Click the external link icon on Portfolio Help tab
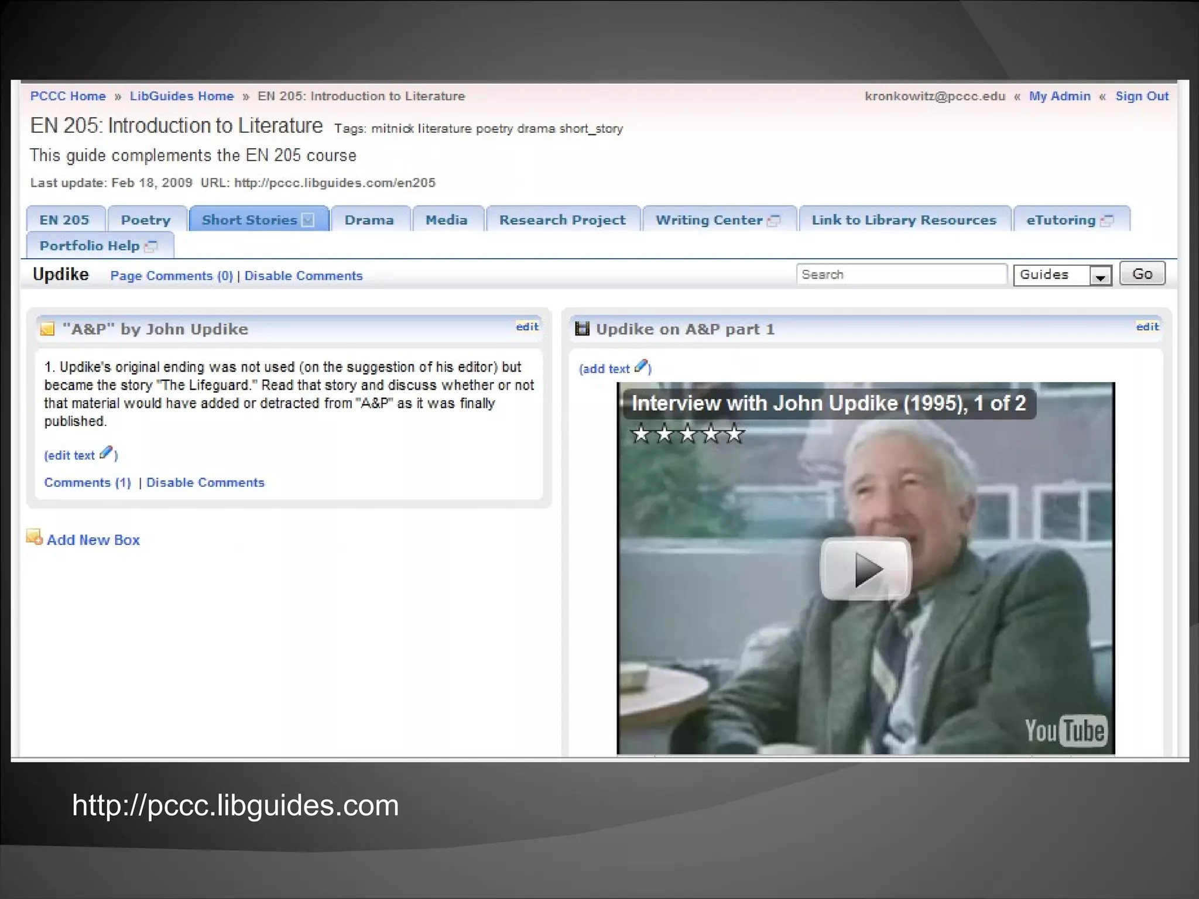1199x899 pixels. click(x=150, y=246)
